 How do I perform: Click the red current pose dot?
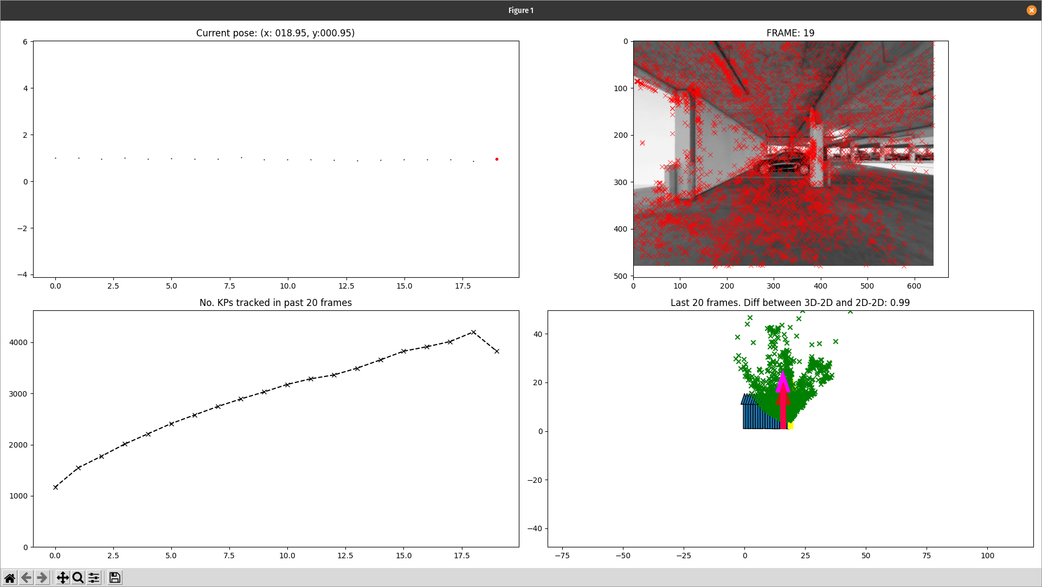click(x=497, y=159)
